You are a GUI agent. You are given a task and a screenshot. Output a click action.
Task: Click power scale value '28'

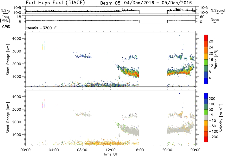(x=211, y=41)
